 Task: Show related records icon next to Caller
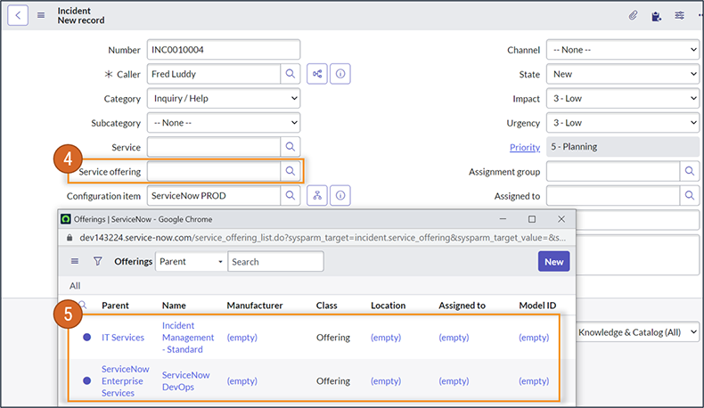point(317,74)
